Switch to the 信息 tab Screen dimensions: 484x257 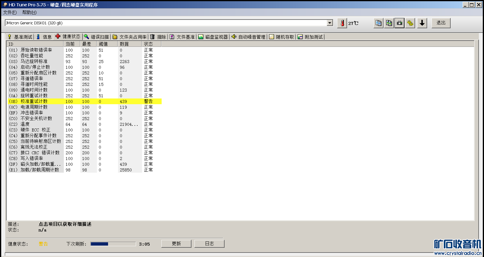coord(44,37)
